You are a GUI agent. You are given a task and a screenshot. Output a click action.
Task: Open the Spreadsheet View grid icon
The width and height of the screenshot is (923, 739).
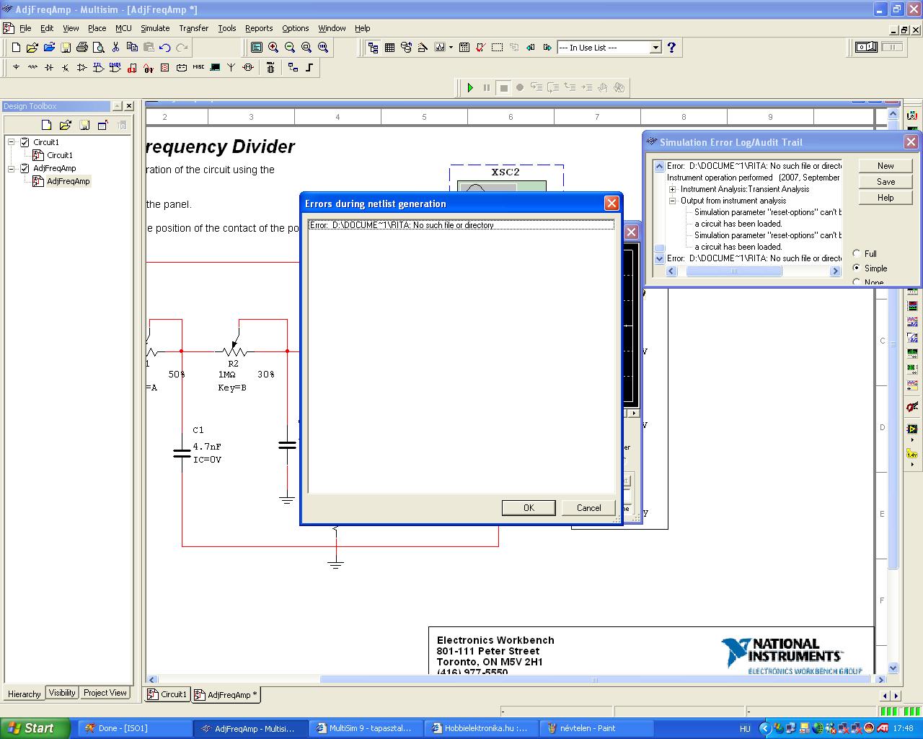(389, 48)
